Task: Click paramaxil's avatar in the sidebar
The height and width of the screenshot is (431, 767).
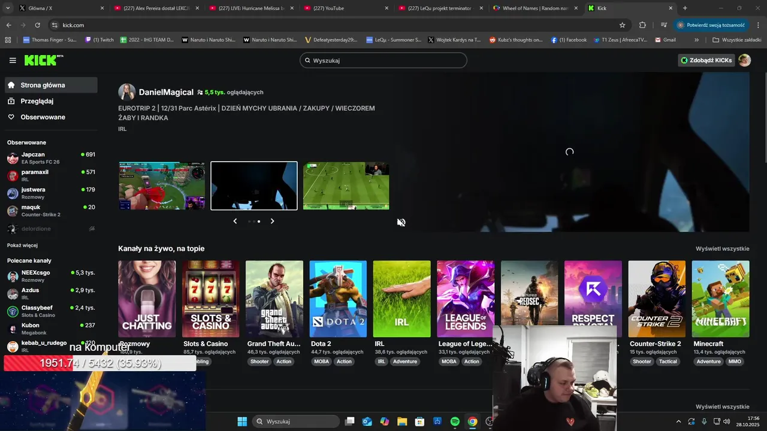Action: (13, 175)
